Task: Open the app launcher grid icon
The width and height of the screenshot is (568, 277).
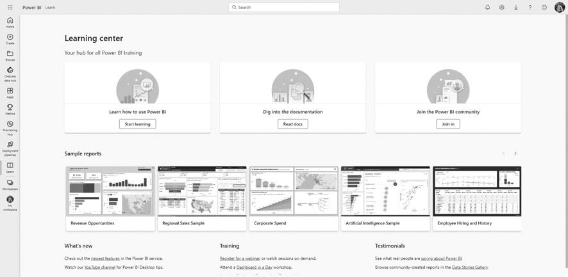Action: click(x=10, y=7)
